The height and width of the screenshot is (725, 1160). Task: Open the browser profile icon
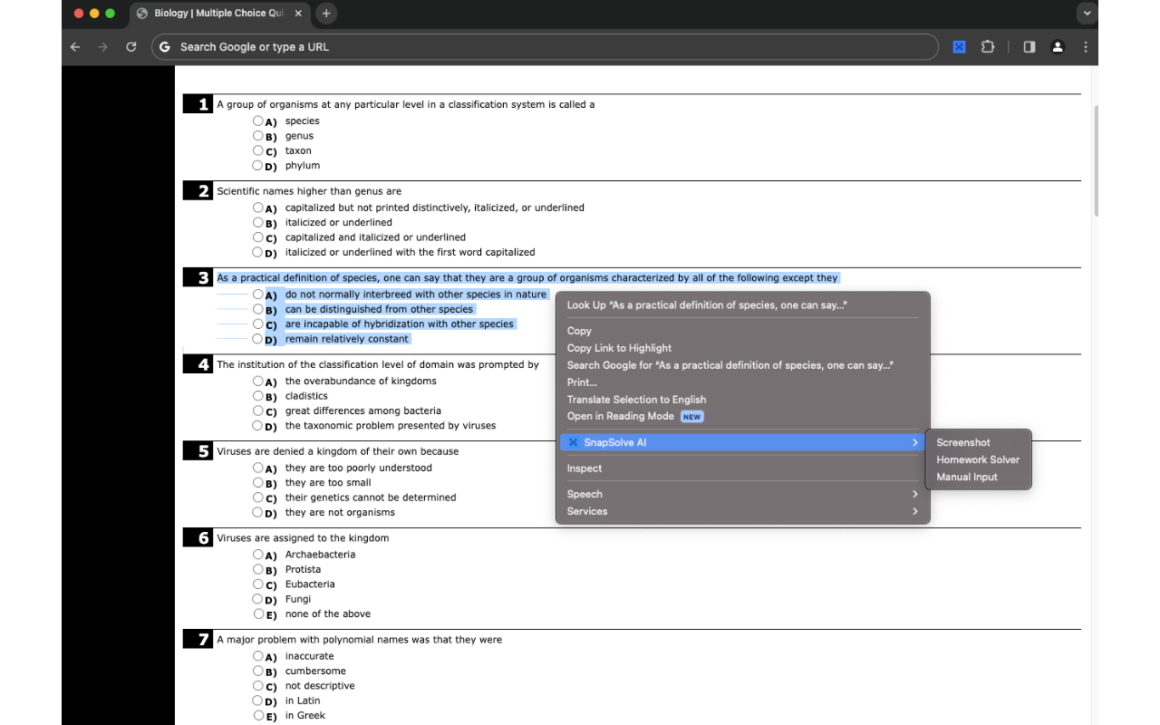click(1058, 46)
